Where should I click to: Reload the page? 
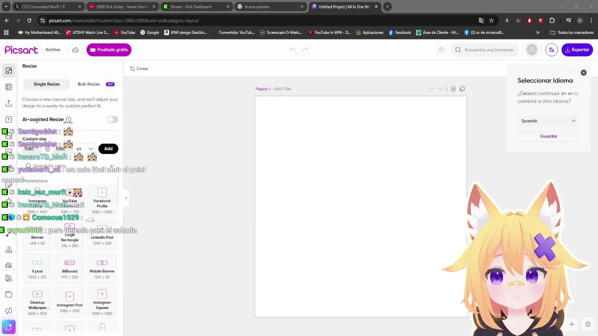point(29,21)
